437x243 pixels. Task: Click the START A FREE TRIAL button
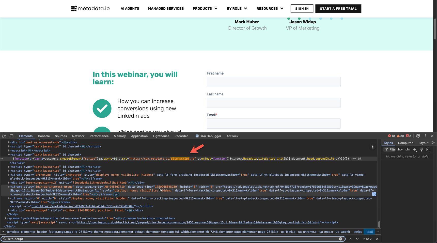click(338, 9)
